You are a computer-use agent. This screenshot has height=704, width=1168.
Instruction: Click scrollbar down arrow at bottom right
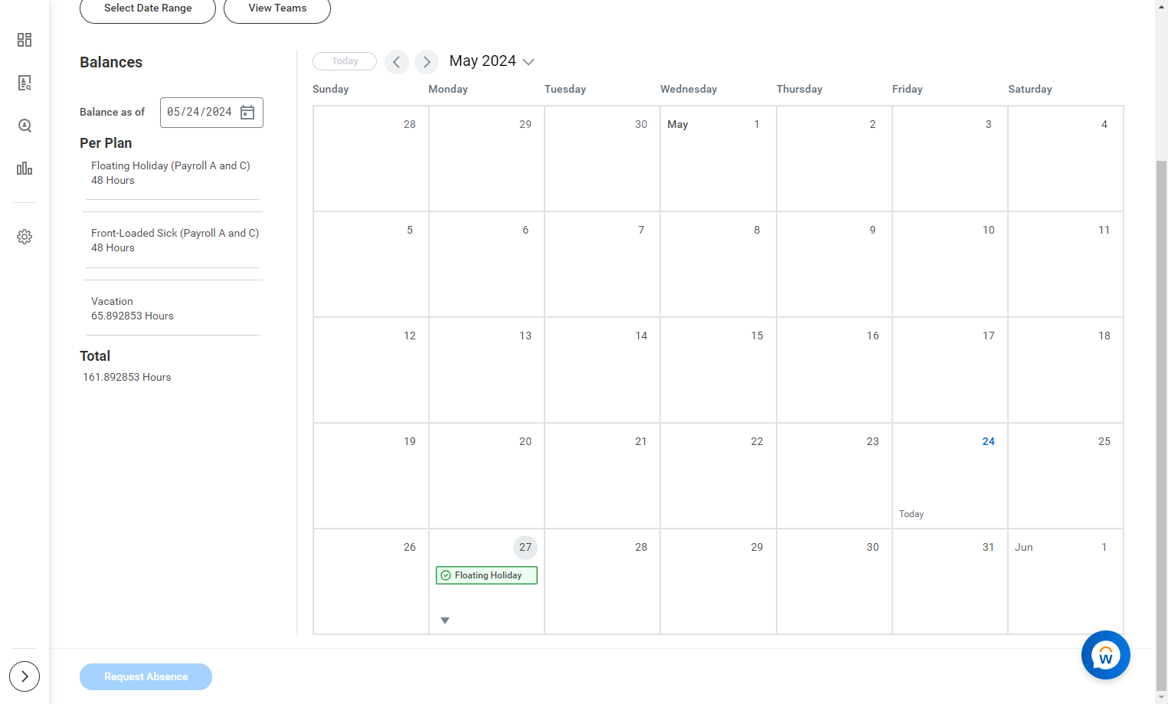click(x=1161, y=697)
